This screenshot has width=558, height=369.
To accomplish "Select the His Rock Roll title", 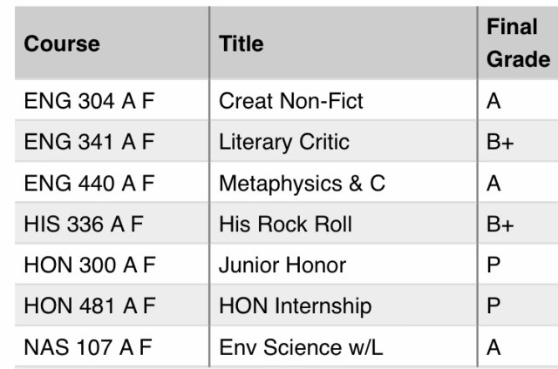I will point(285,225).
